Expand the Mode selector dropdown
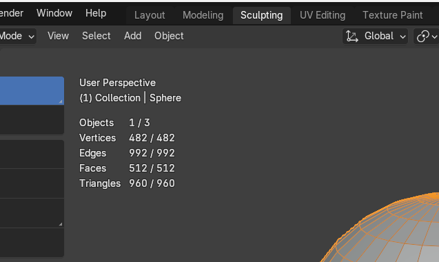Image resolution: width=439 pixels, height=262 pixels. click(x=18, y=36)
